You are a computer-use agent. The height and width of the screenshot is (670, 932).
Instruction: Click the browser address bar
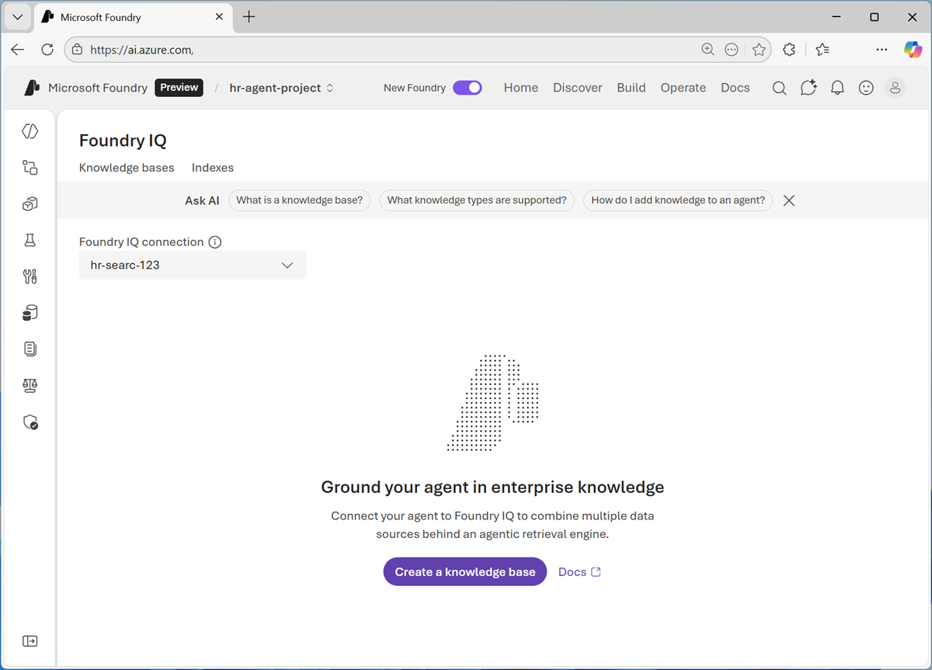pyautogui.click(x=311, y=48)
